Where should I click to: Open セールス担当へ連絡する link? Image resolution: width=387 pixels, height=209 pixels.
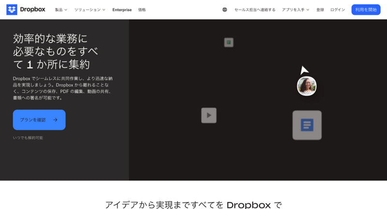[255, 10]
